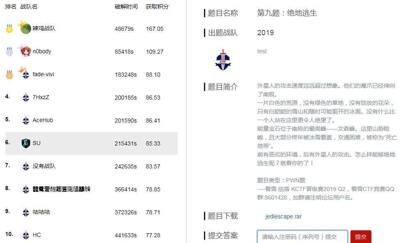Click the large CTF shield logo

223,60
